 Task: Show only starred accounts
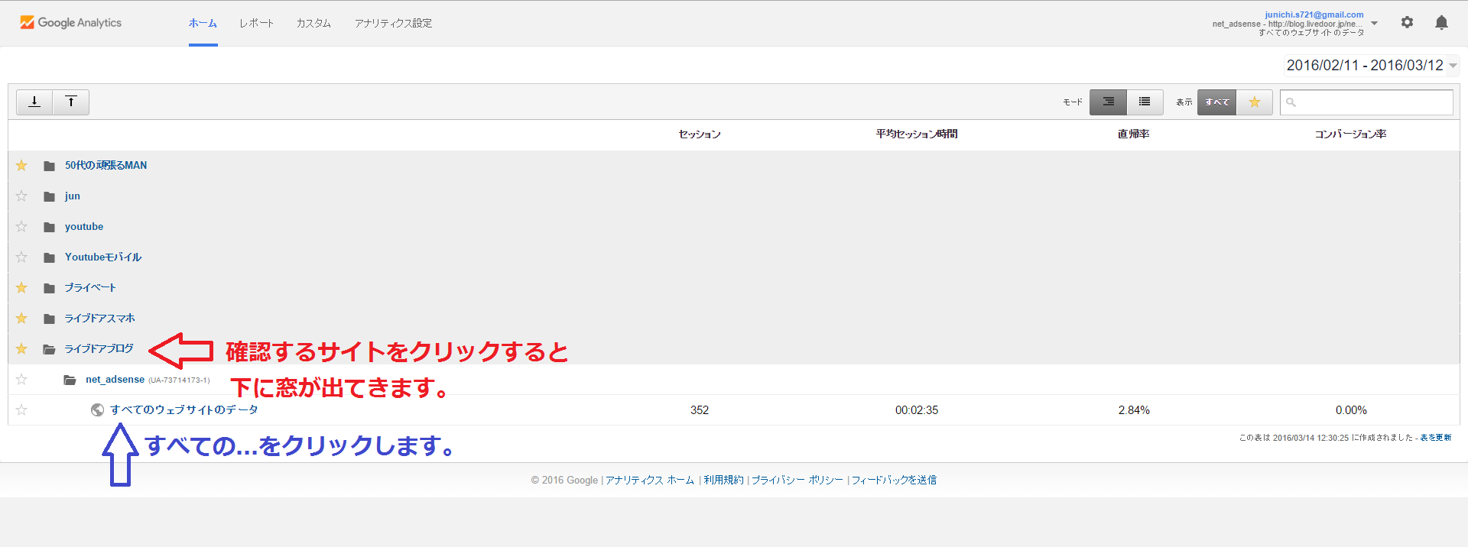click(1255, 102)
